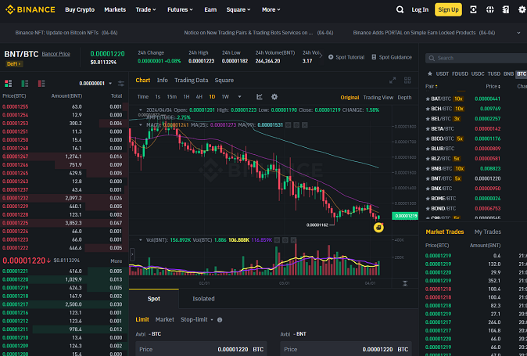
Task: Click the yellow Sign Up button
Action: 448,9
